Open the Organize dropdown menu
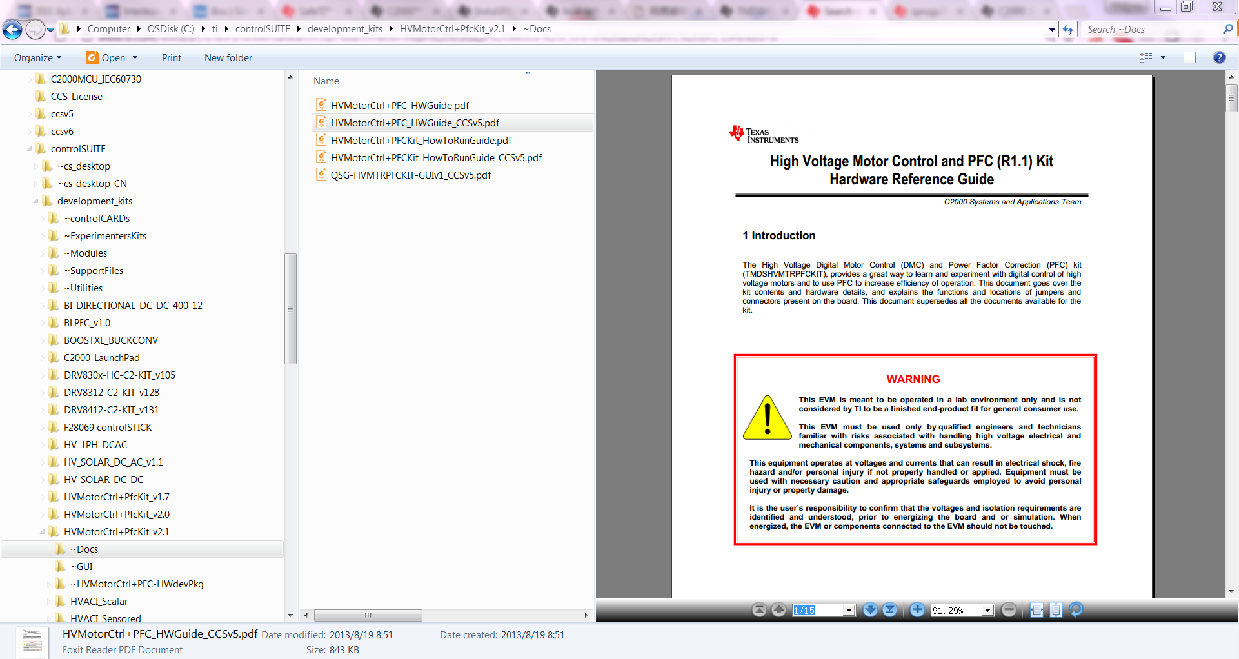The image size is (1239, 659). tap(37, 57)
